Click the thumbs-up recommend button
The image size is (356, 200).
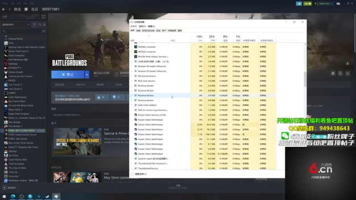point(102,97)
